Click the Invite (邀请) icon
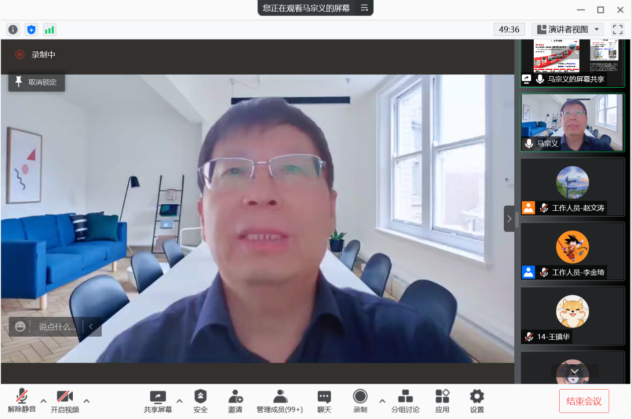The height and width of the screenshot is (419, 632). point(235,401)
